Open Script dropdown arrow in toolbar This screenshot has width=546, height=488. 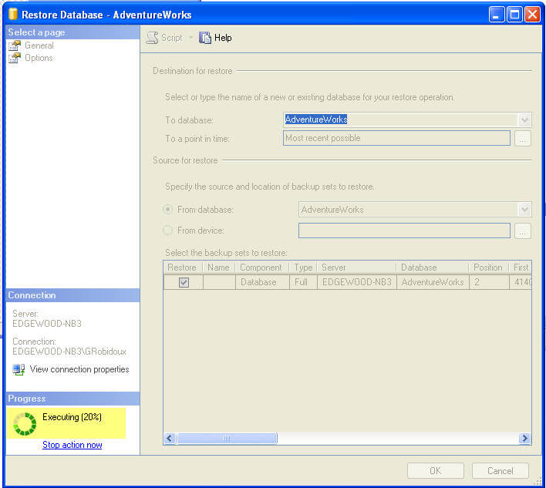(x=190, y=38)
